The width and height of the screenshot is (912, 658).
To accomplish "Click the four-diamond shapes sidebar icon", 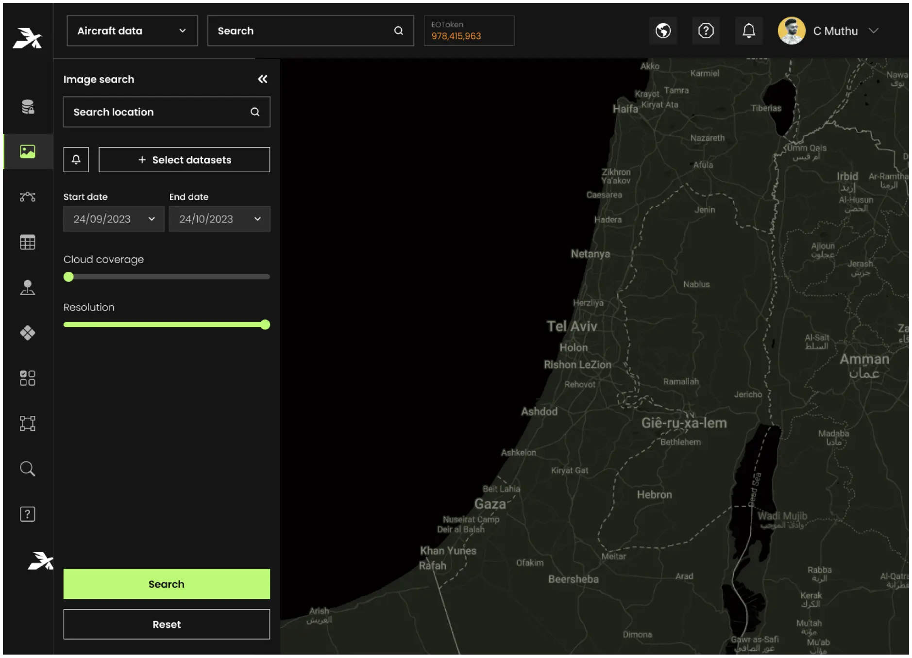I will point(28,333).
